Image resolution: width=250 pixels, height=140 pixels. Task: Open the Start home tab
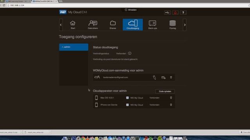[73, 25]
